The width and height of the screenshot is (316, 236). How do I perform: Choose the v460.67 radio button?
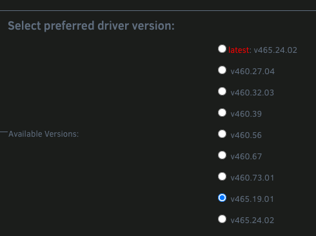222,155
